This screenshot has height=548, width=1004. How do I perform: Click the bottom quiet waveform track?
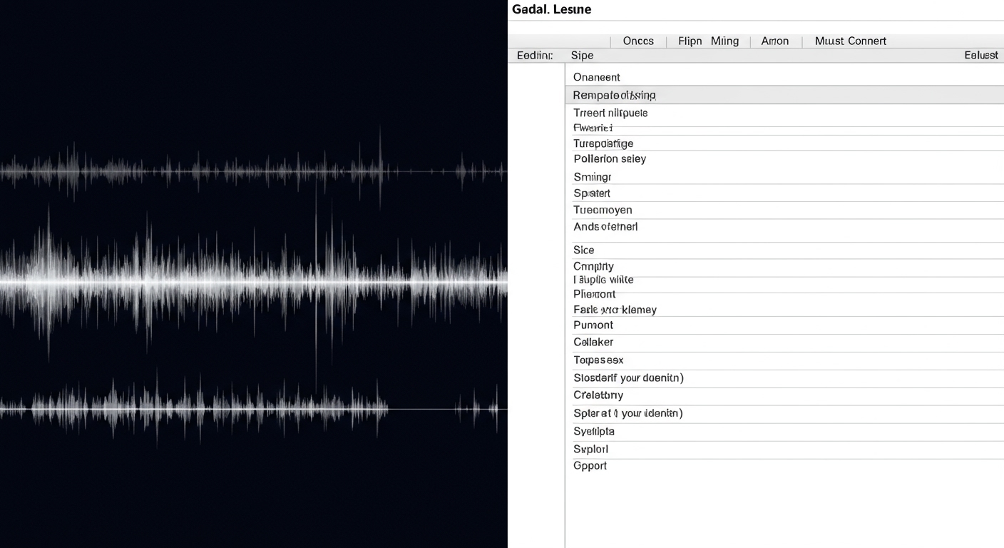[214, 408]
